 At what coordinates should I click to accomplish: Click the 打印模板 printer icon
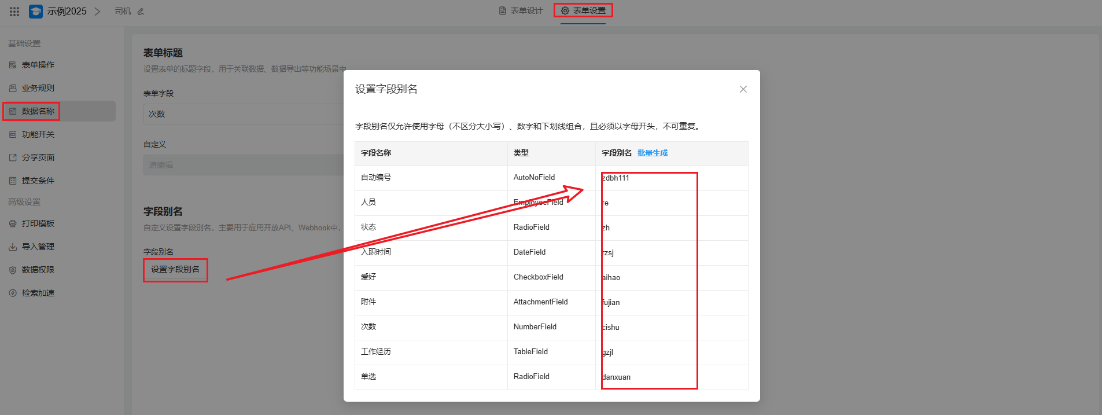13,223
